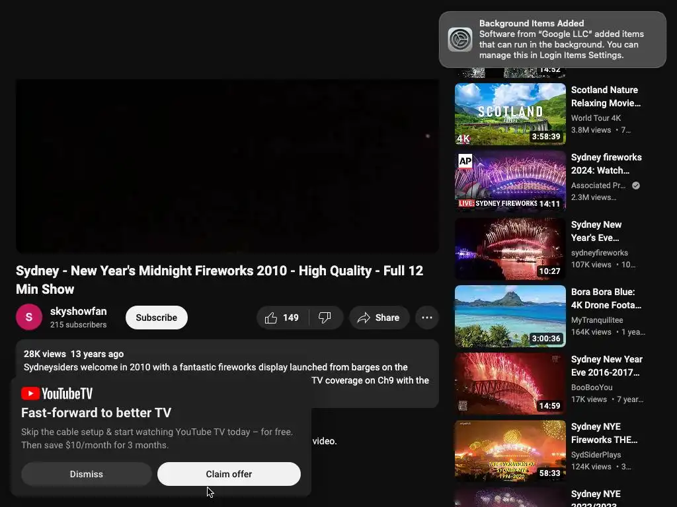Expand the video description box

tap(227, 374)
